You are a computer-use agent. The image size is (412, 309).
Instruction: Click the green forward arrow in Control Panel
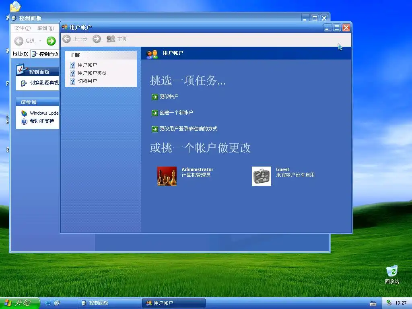(x=51, y=41)
